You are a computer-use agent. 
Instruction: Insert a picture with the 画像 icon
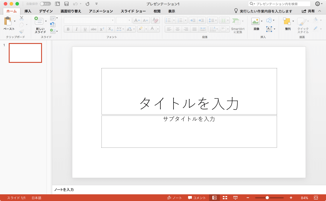(255, 21)
